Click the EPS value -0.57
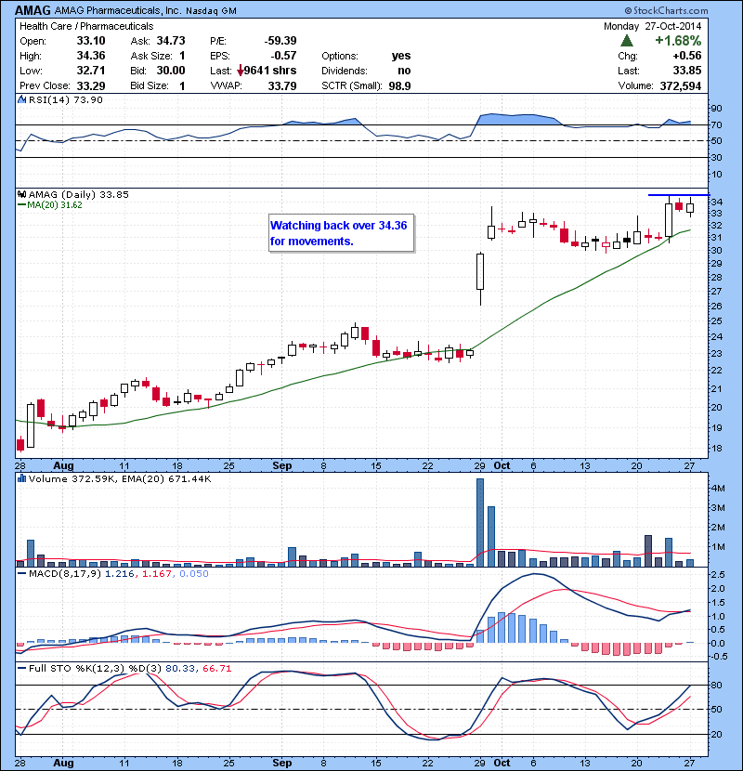Viewport: 743px width, 771px height. 283,56
